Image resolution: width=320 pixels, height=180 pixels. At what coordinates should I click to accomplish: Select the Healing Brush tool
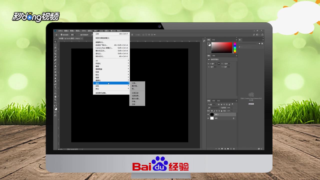point(55,59)
